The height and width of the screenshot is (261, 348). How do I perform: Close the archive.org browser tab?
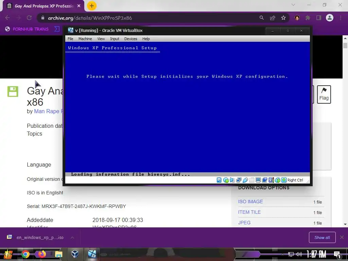(x=79, y=6)
